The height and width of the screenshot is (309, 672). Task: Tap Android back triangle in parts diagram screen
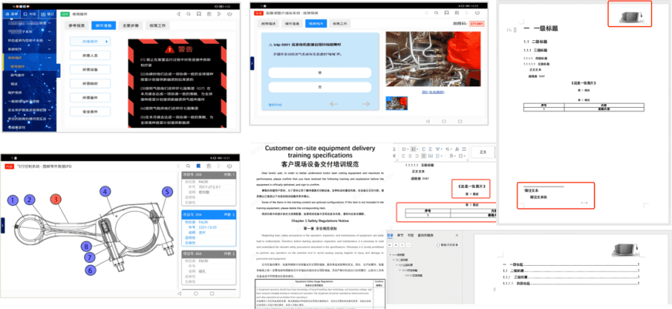click(x=180, y=294)
